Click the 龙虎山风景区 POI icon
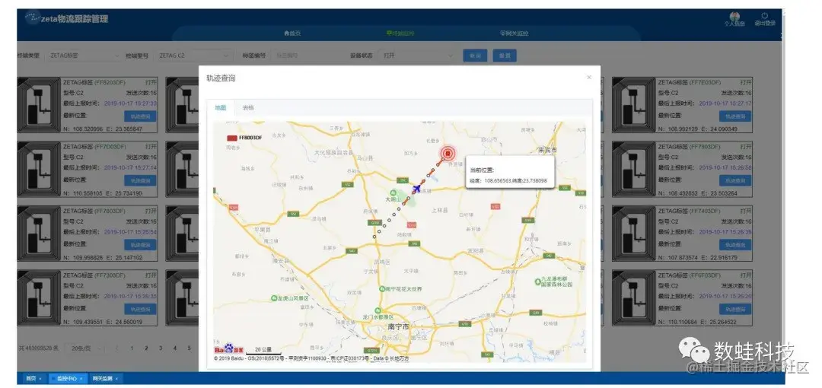 pyautogui.click(x=273, y=297)
